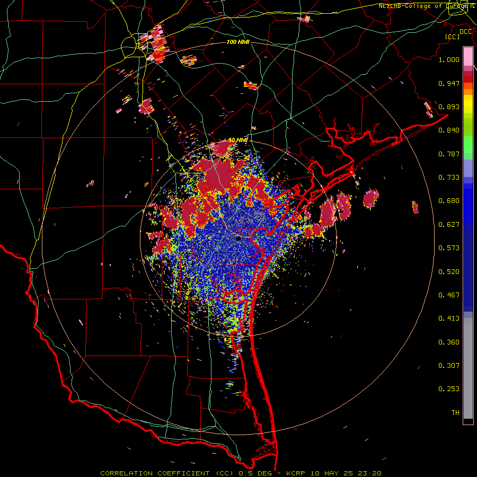Select the 0.413 legend value

pyautogui.click(x=449, y=319)
